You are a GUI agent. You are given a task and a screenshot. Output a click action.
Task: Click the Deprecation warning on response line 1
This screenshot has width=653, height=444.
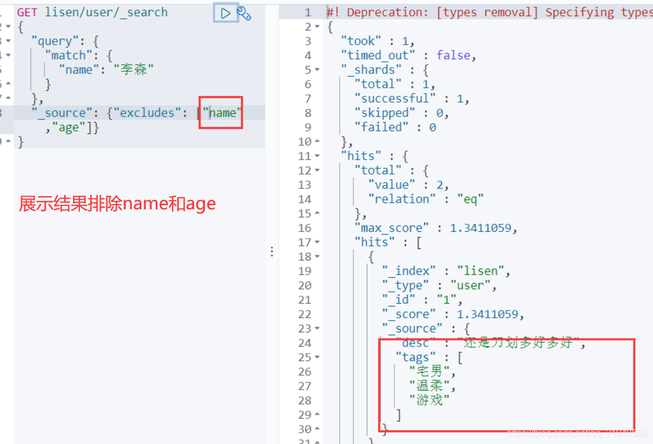coord(490,13)
